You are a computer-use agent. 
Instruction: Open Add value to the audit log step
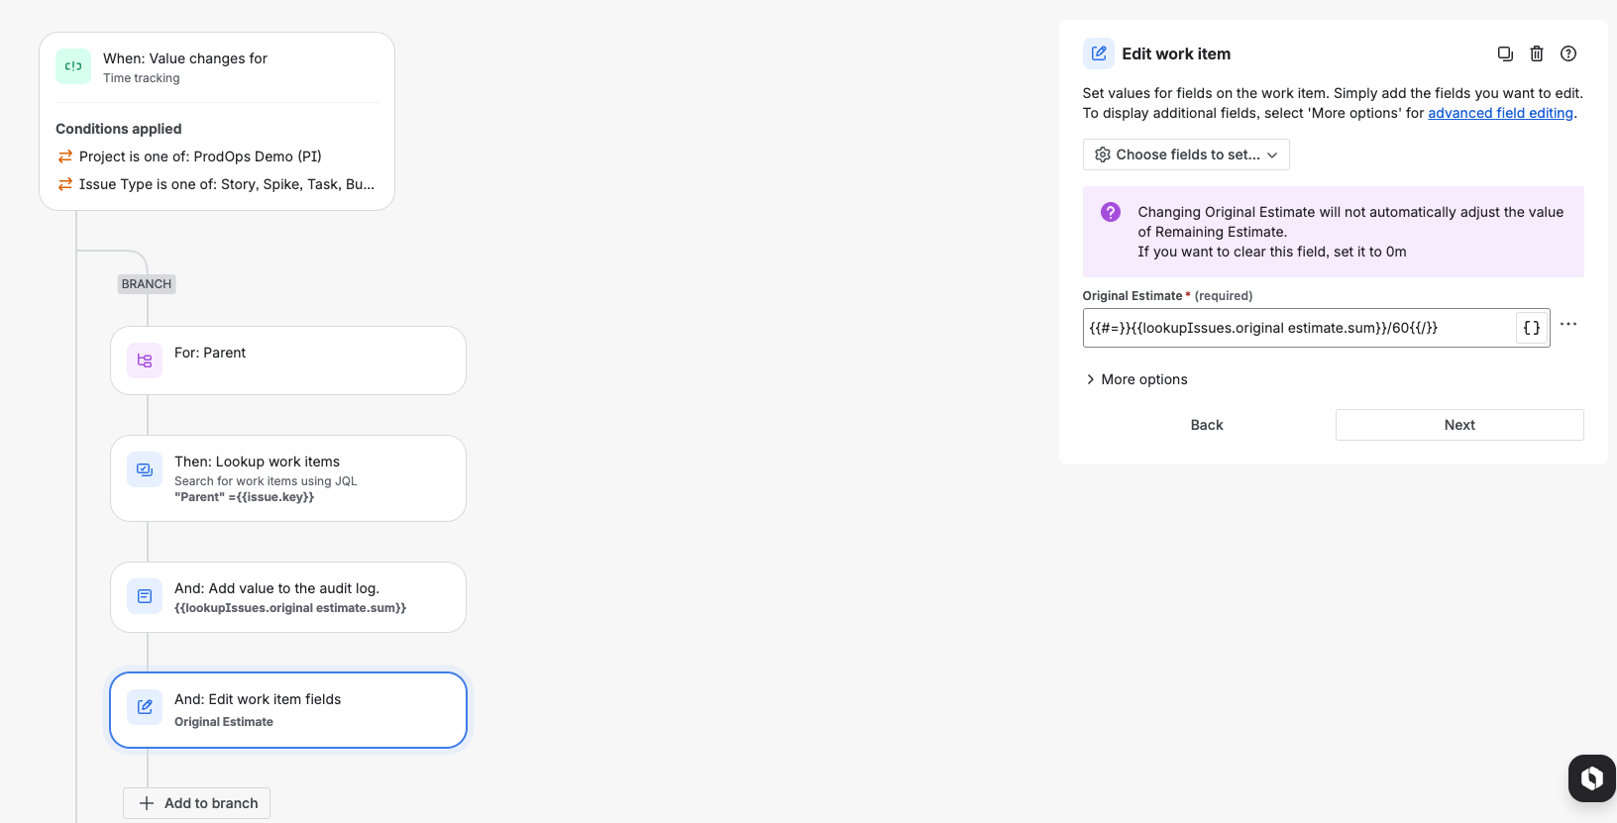pyautogui.click(x=288, y=597)
